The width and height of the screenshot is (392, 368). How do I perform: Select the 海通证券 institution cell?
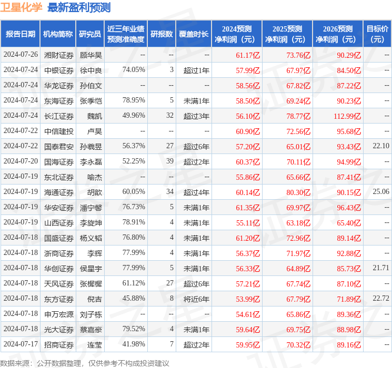click(x=59, y=192)
